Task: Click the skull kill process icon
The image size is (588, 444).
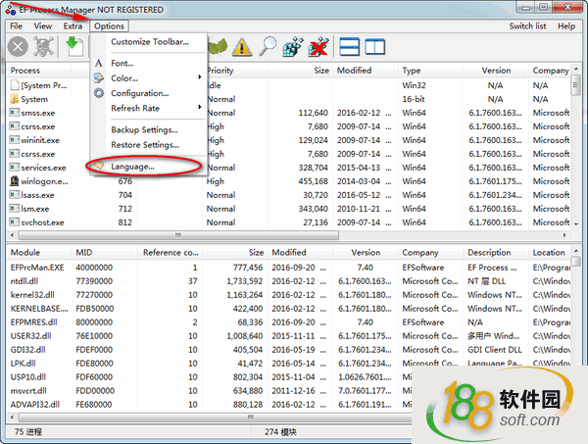Action: pos(45,46)
